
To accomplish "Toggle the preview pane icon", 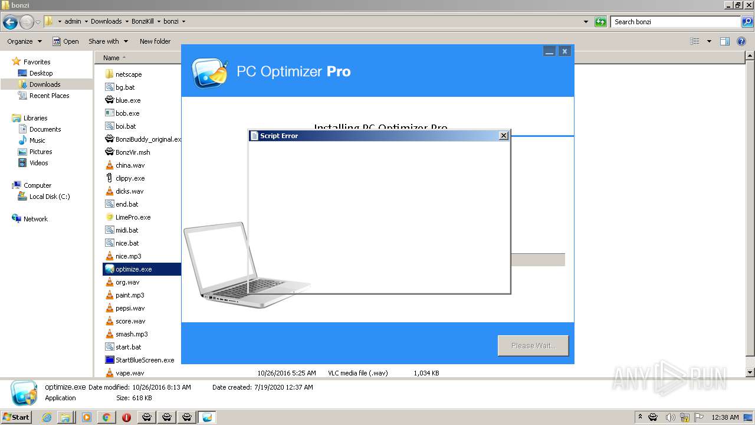I will pyautogui.click(x=725, y=41).
